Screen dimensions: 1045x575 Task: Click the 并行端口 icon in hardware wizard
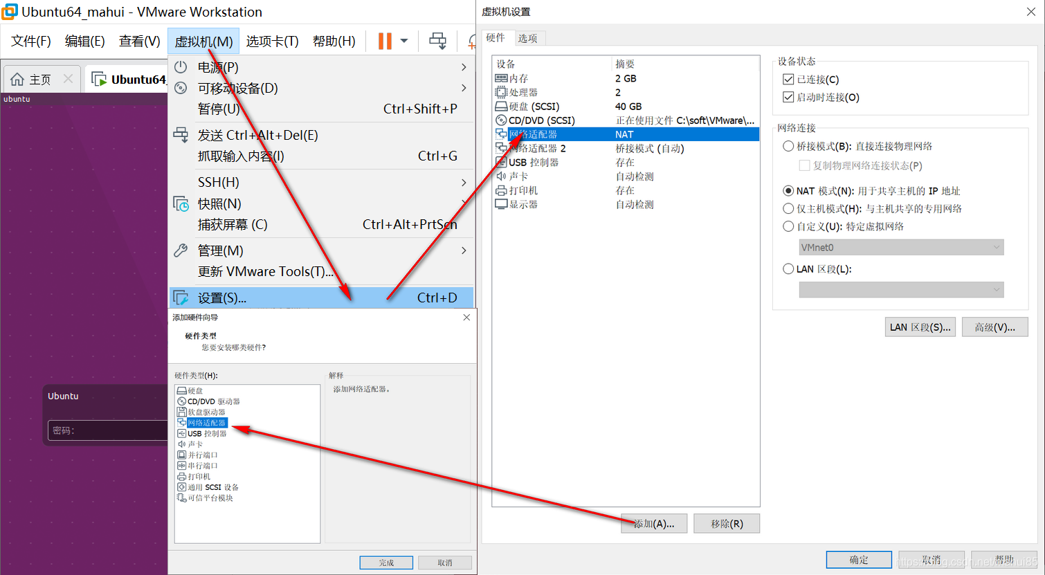[x=182, y=455]
